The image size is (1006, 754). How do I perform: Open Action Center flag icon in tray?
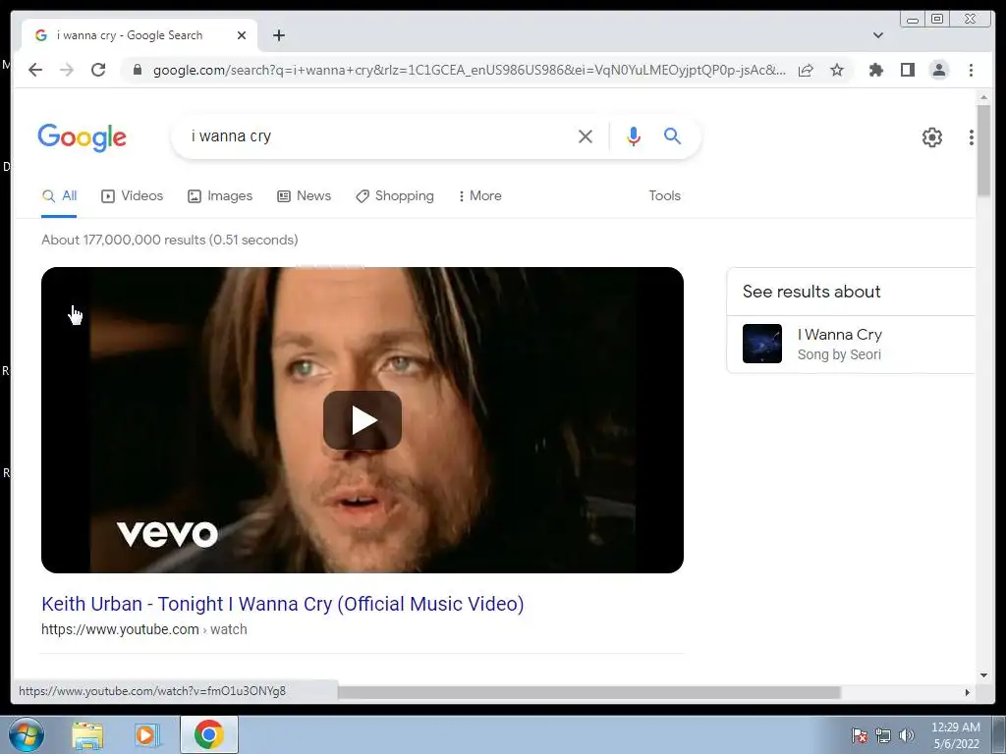click(860, 735)
